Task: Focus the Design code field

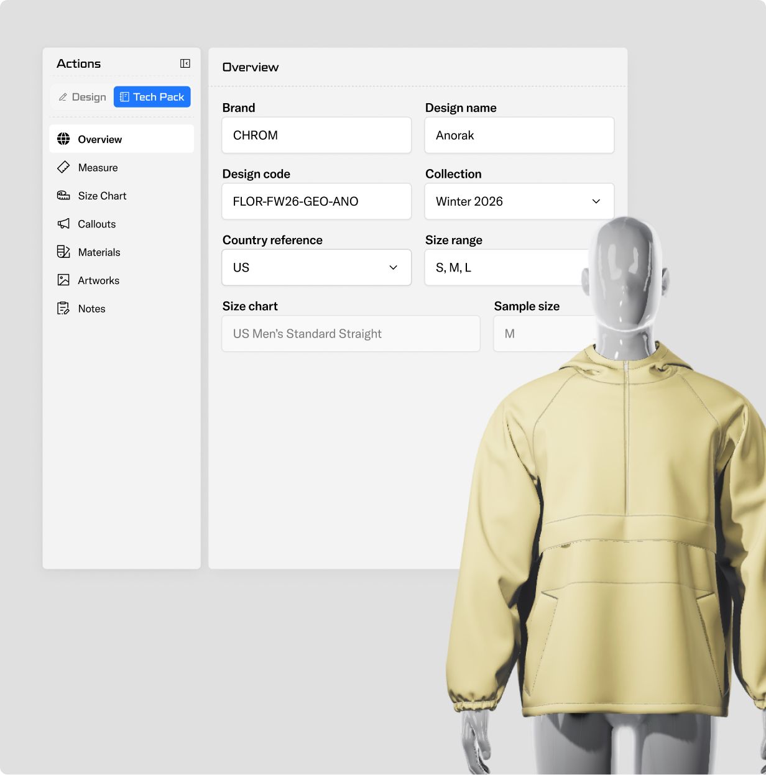Action: coord(316,201)
